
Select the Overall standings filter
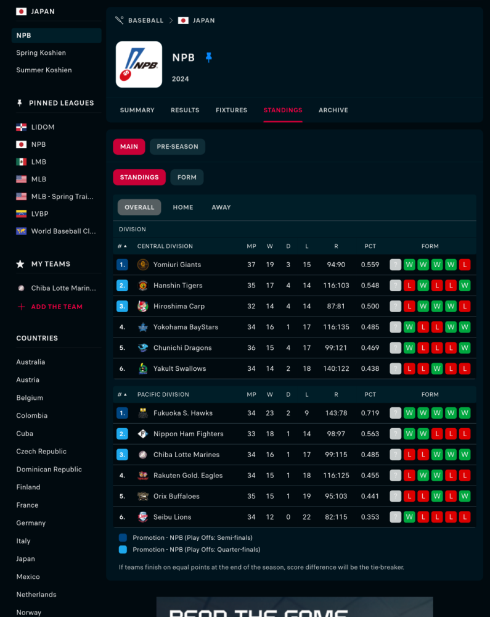click(139, 207)
